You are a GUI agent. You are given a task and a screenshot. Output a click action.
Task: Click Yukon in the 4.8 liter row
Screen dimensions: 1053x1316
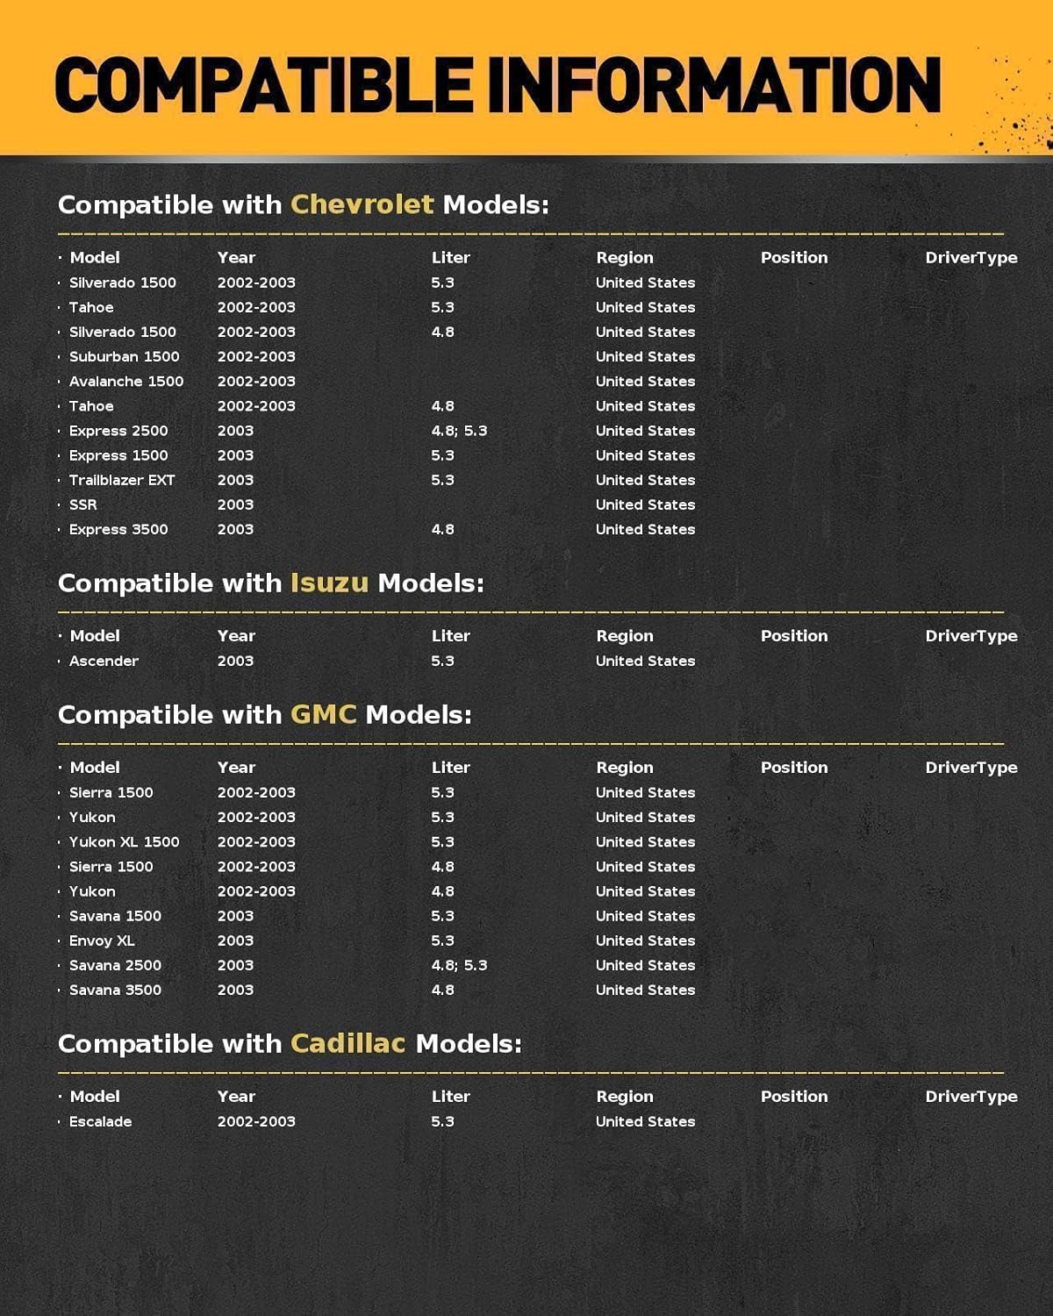pos(92,890)
